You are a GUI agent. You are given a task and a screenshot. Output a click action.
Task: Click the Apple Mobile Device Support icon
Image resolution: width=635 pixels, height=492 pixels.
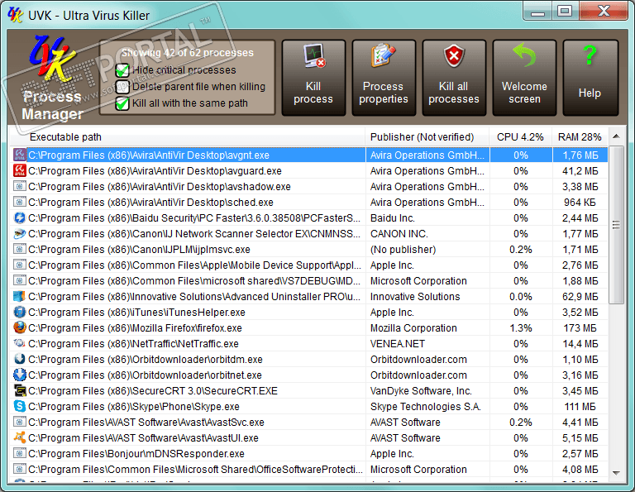(x=20, y=265)
